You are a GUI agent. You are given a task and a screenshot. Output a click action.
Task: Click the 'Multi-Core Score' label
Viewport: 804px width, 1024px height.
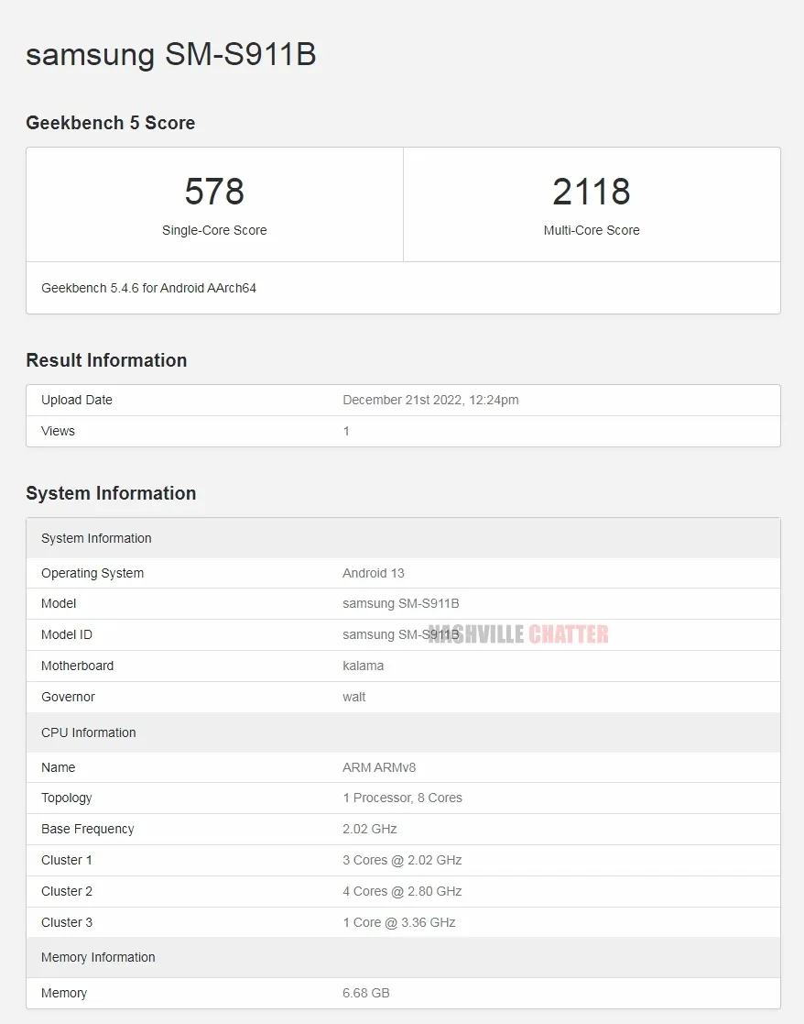click(592, 230)
